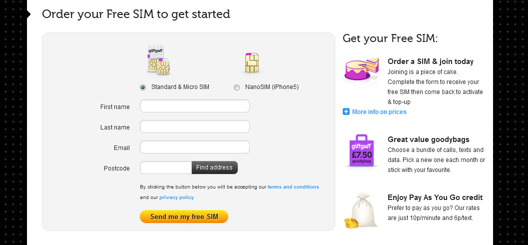Click the NanoSIM (iPhone5) label text
528x245 pixels.
272,87
